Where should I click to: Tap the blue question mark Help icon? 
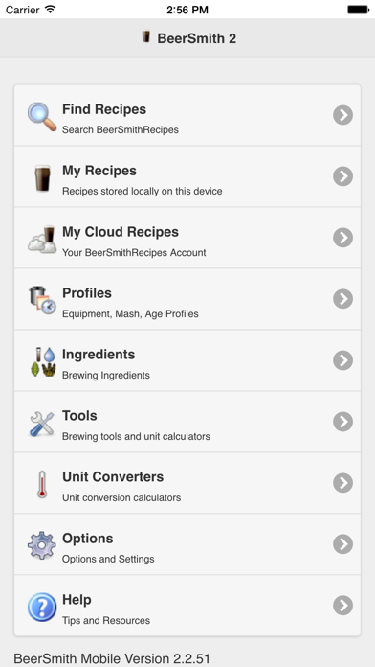click(x=42, y=607)
